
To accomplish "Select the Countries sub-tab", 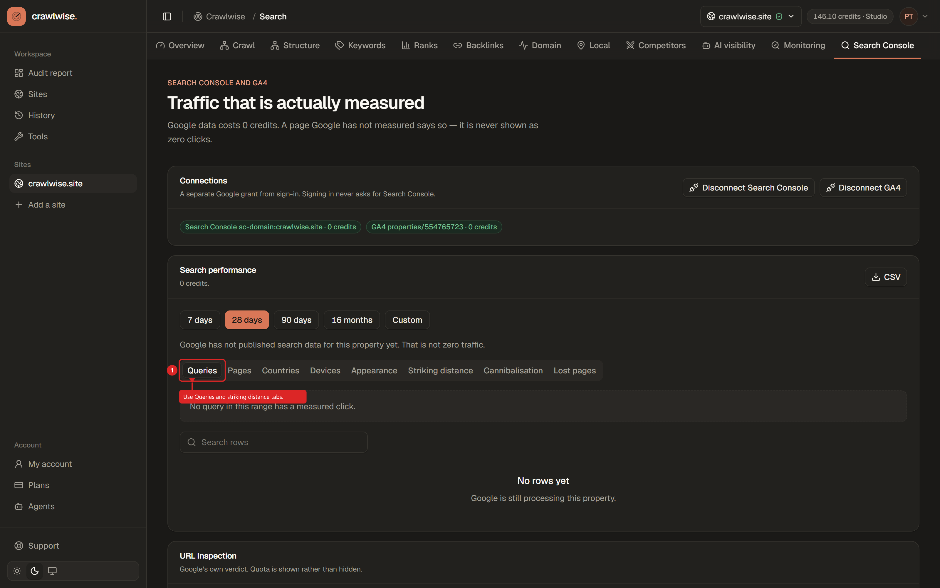I will (x=281, y=371).
